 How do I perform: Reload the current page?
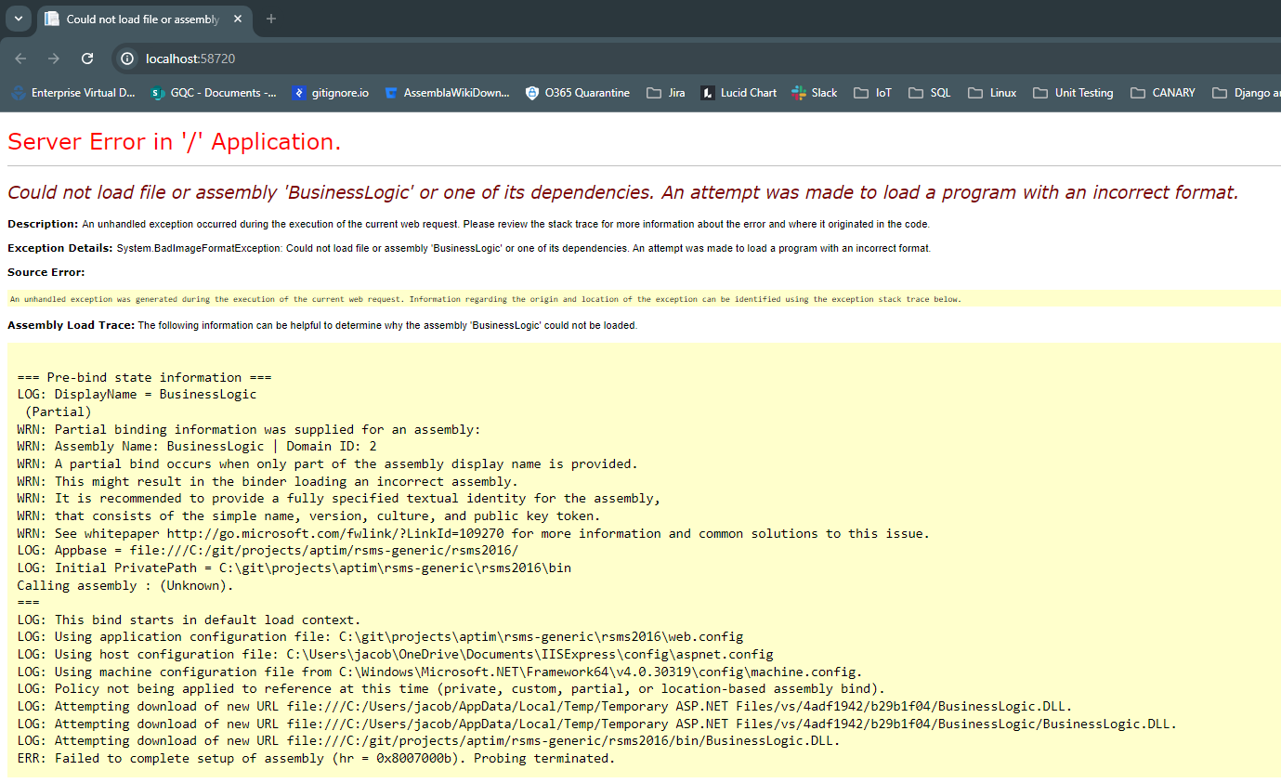(x=87, y=59)
